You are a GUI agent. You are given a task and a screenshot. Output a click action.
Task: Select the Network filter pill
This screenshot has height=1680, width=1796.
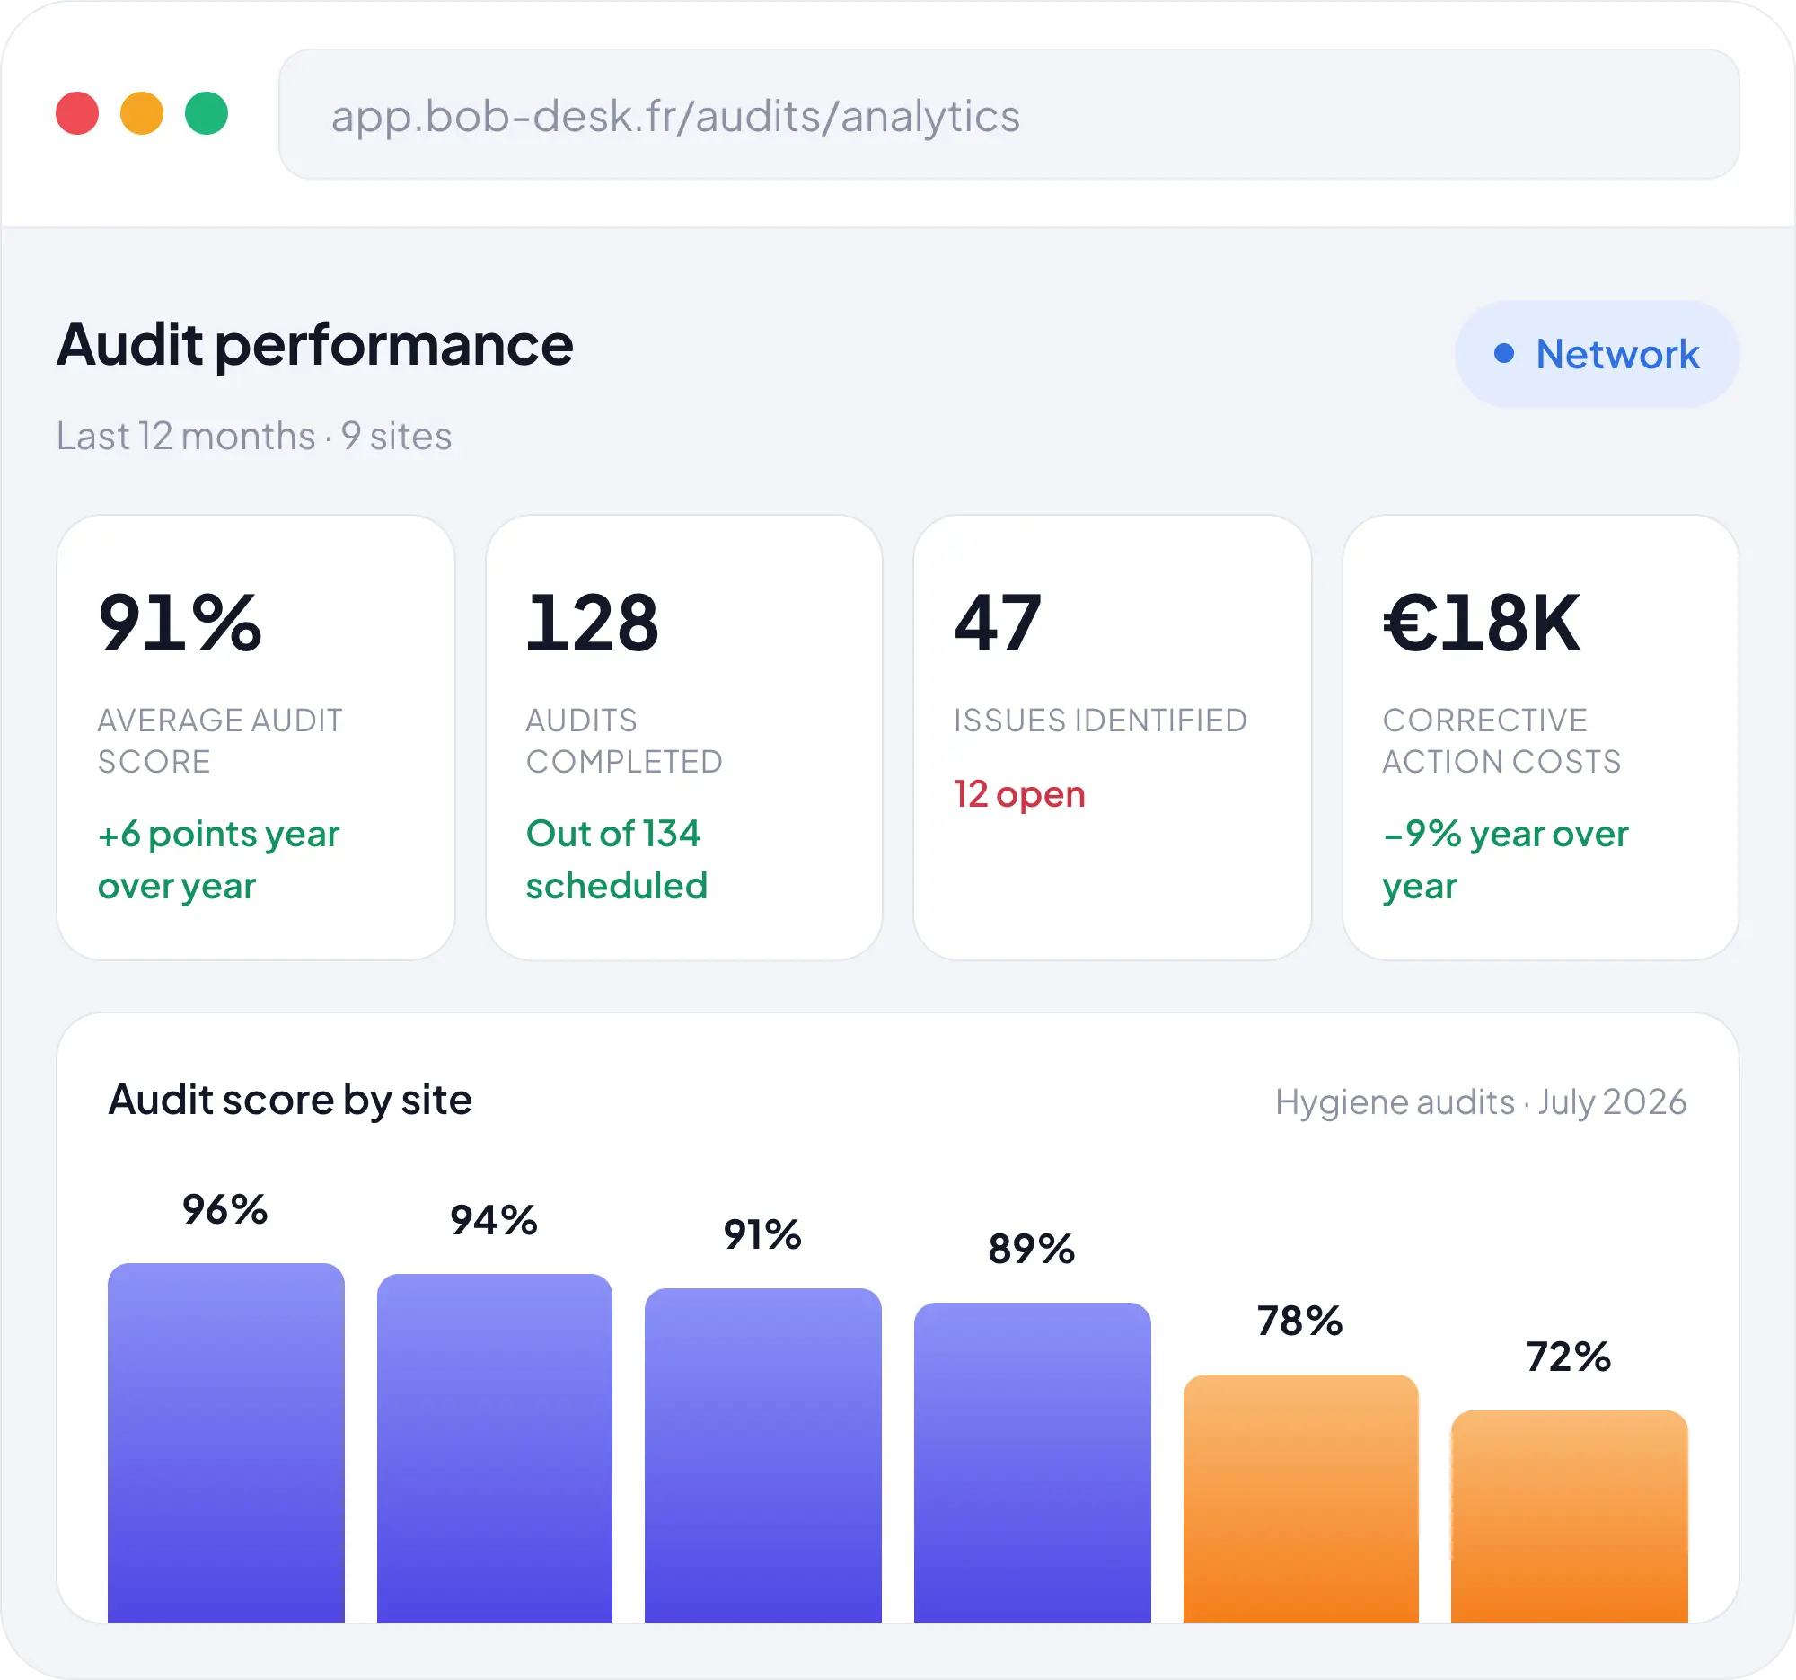[x=1597, y=353]
